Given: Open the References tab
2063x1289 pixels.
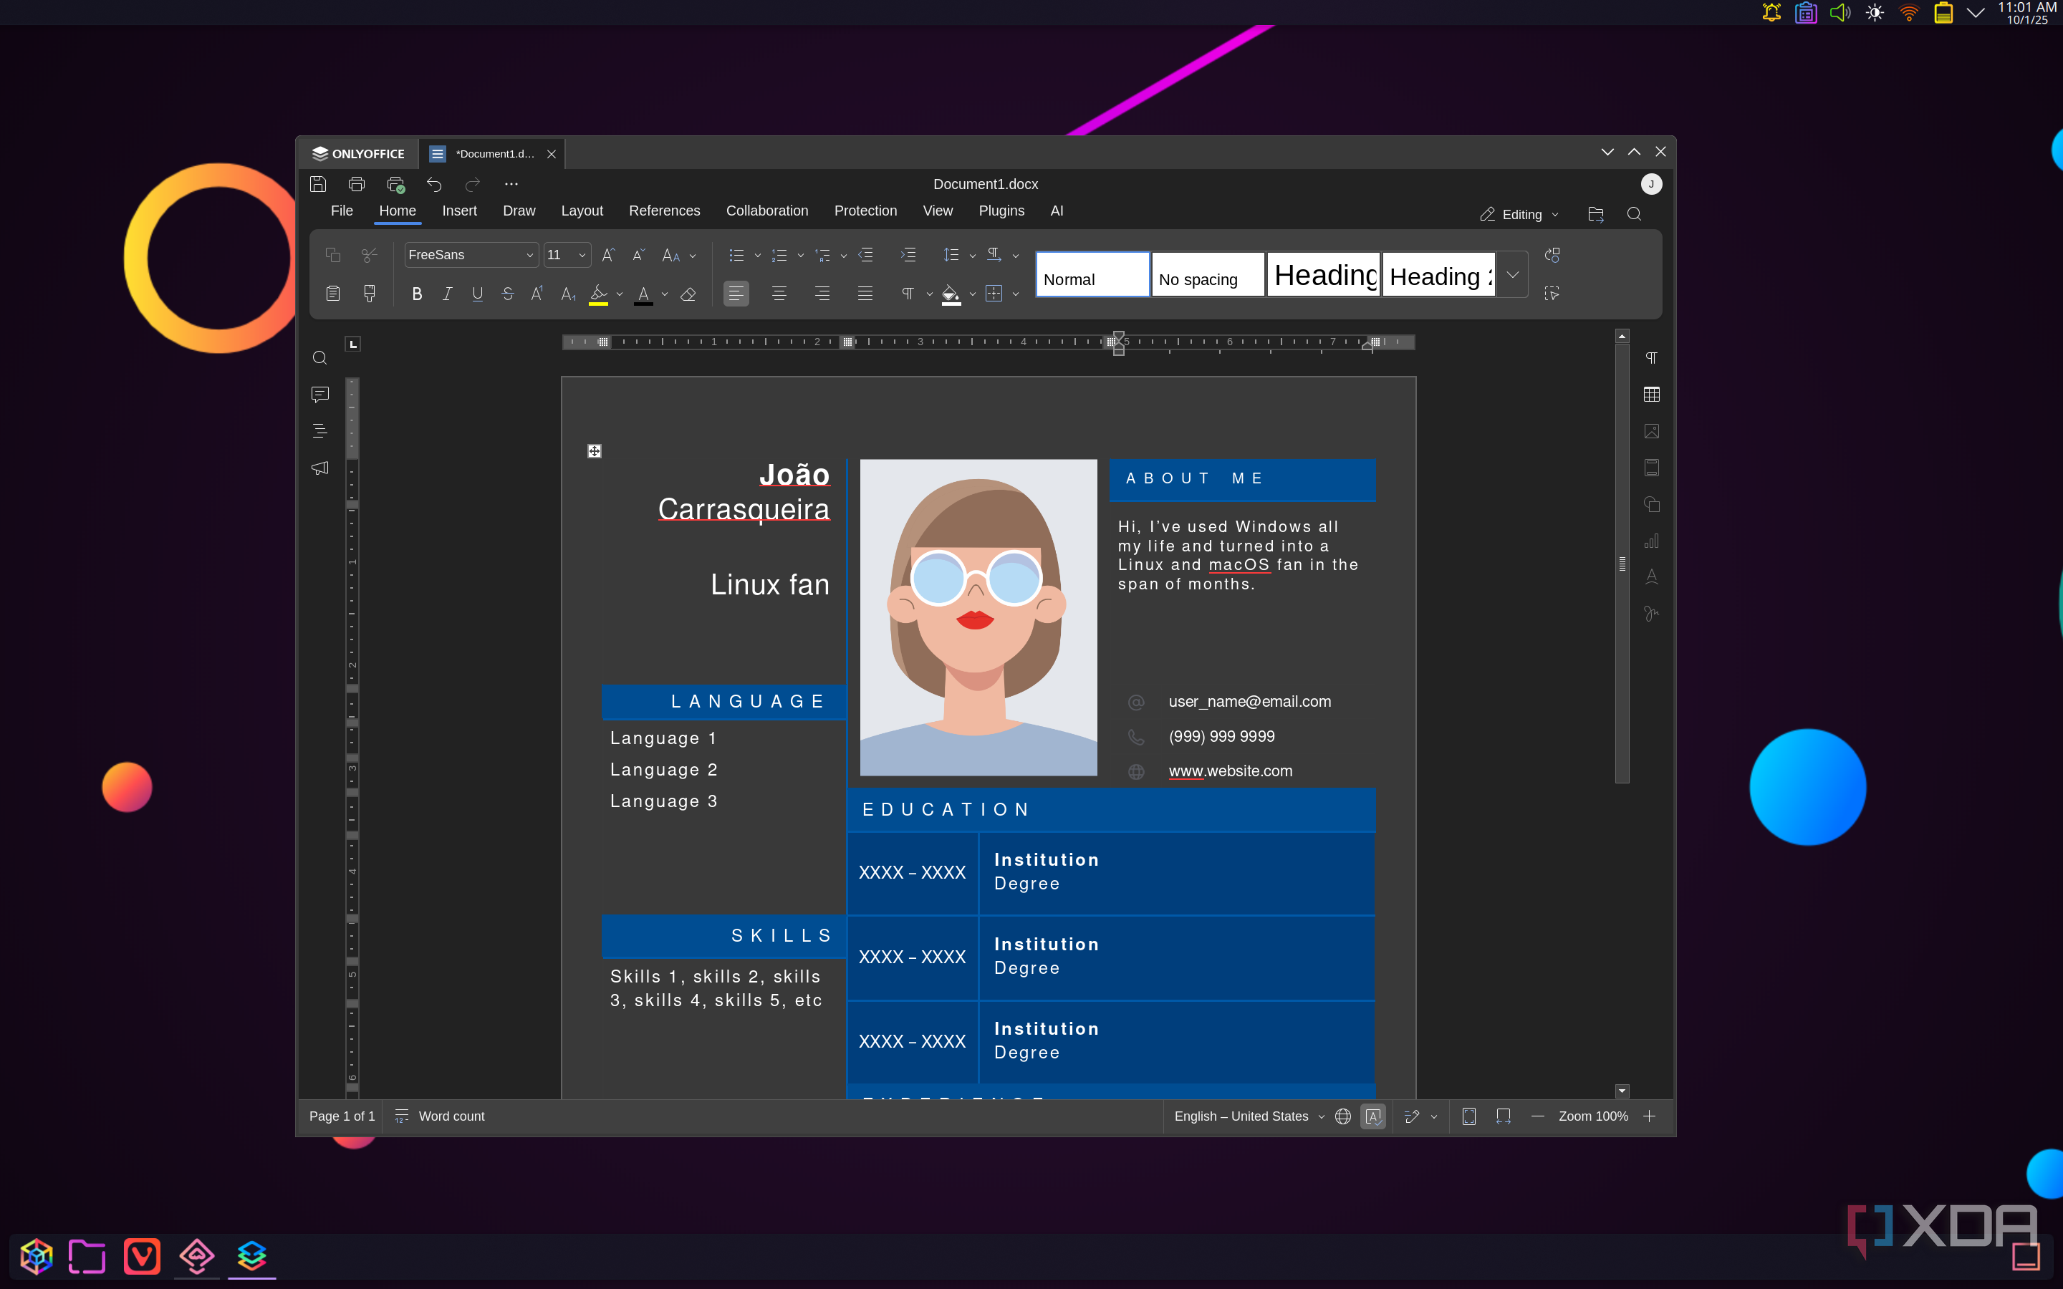Looking at the screenshot, I should point(664,211).
